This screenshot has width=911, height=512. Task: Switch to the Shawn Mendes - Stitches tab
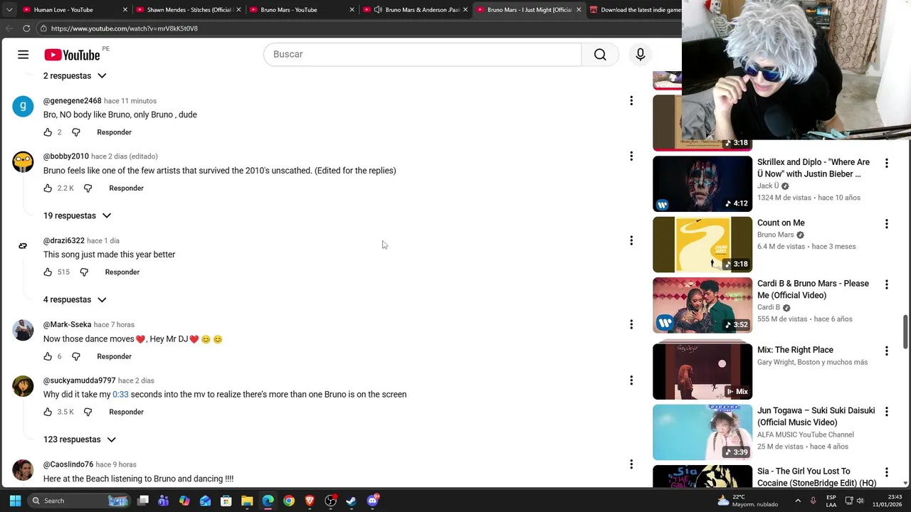(189, 10)
